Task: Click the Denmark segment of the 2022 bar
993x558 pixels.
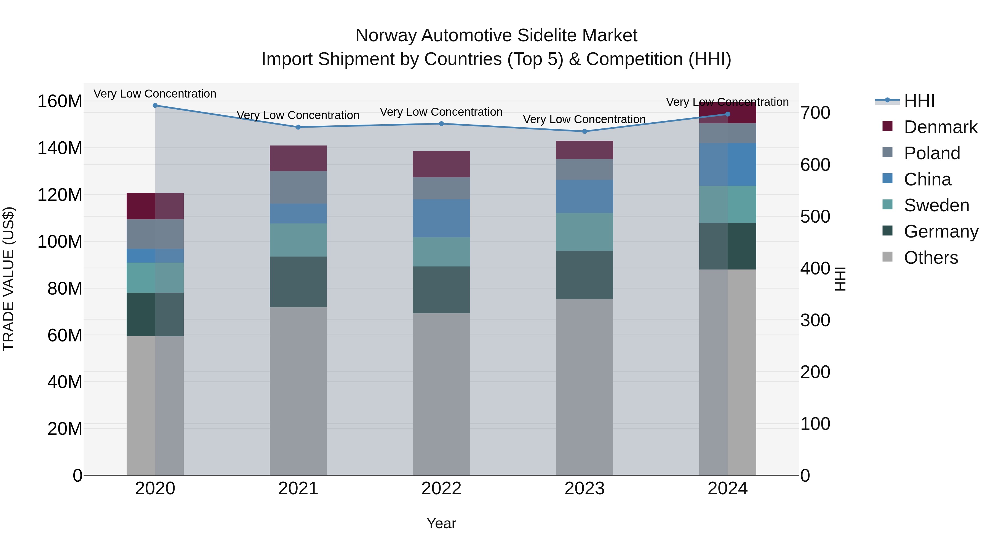Action: click(x=441, y=164)
